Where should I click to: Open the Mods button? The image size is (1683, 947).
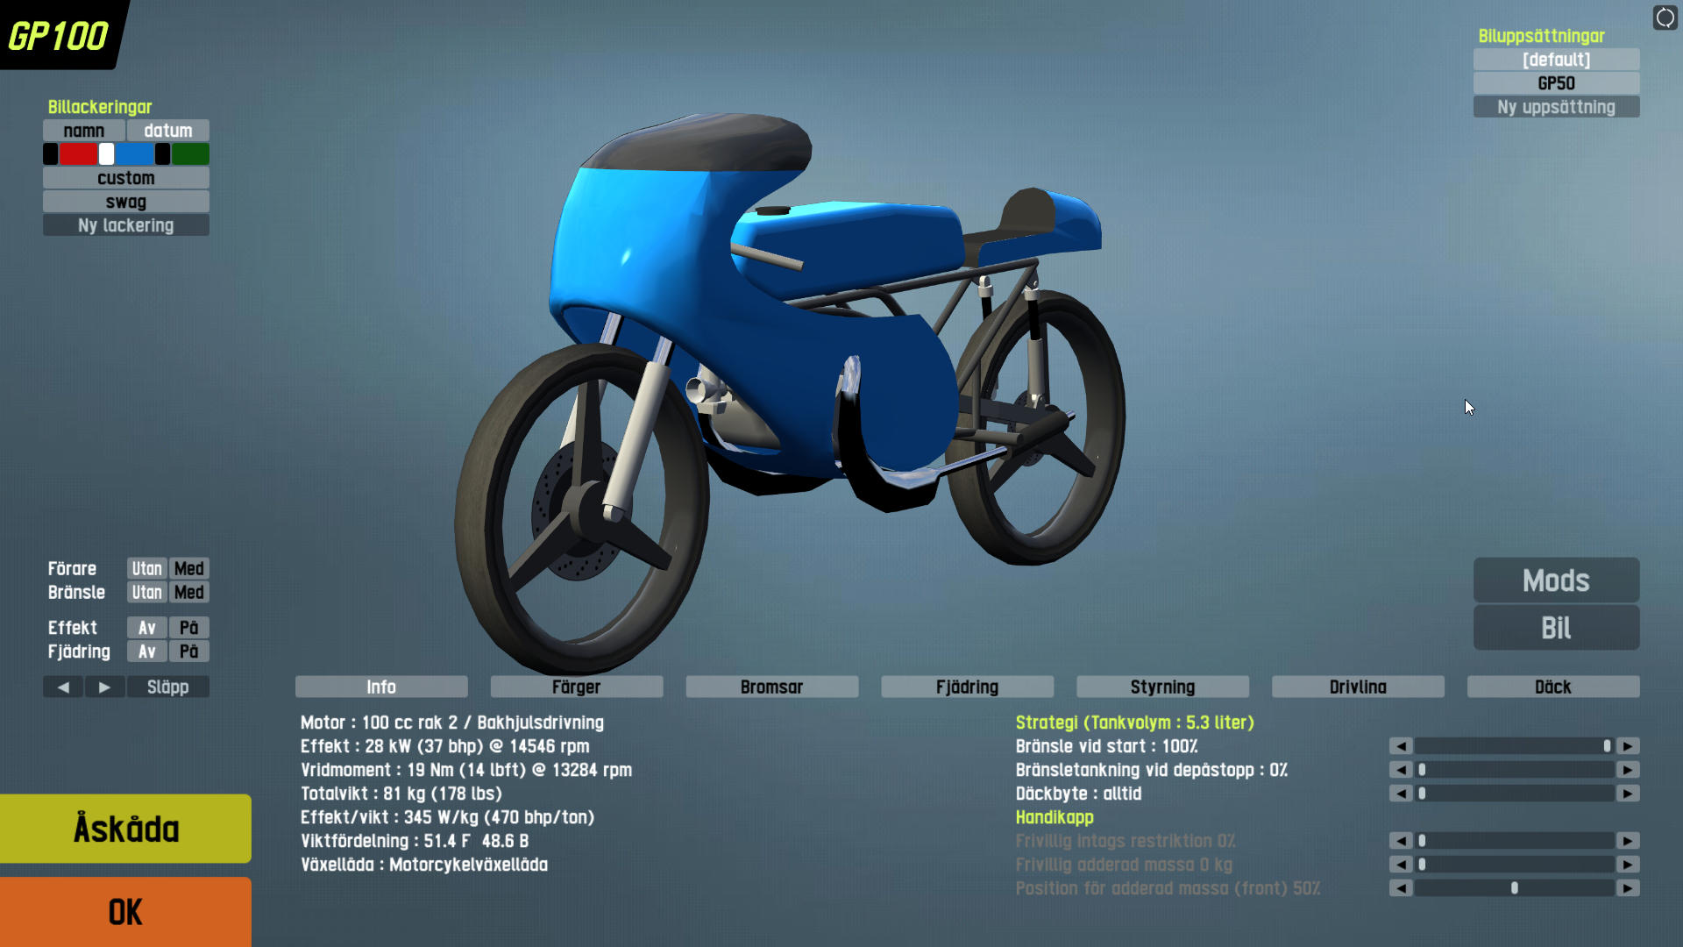[1556, 580]
